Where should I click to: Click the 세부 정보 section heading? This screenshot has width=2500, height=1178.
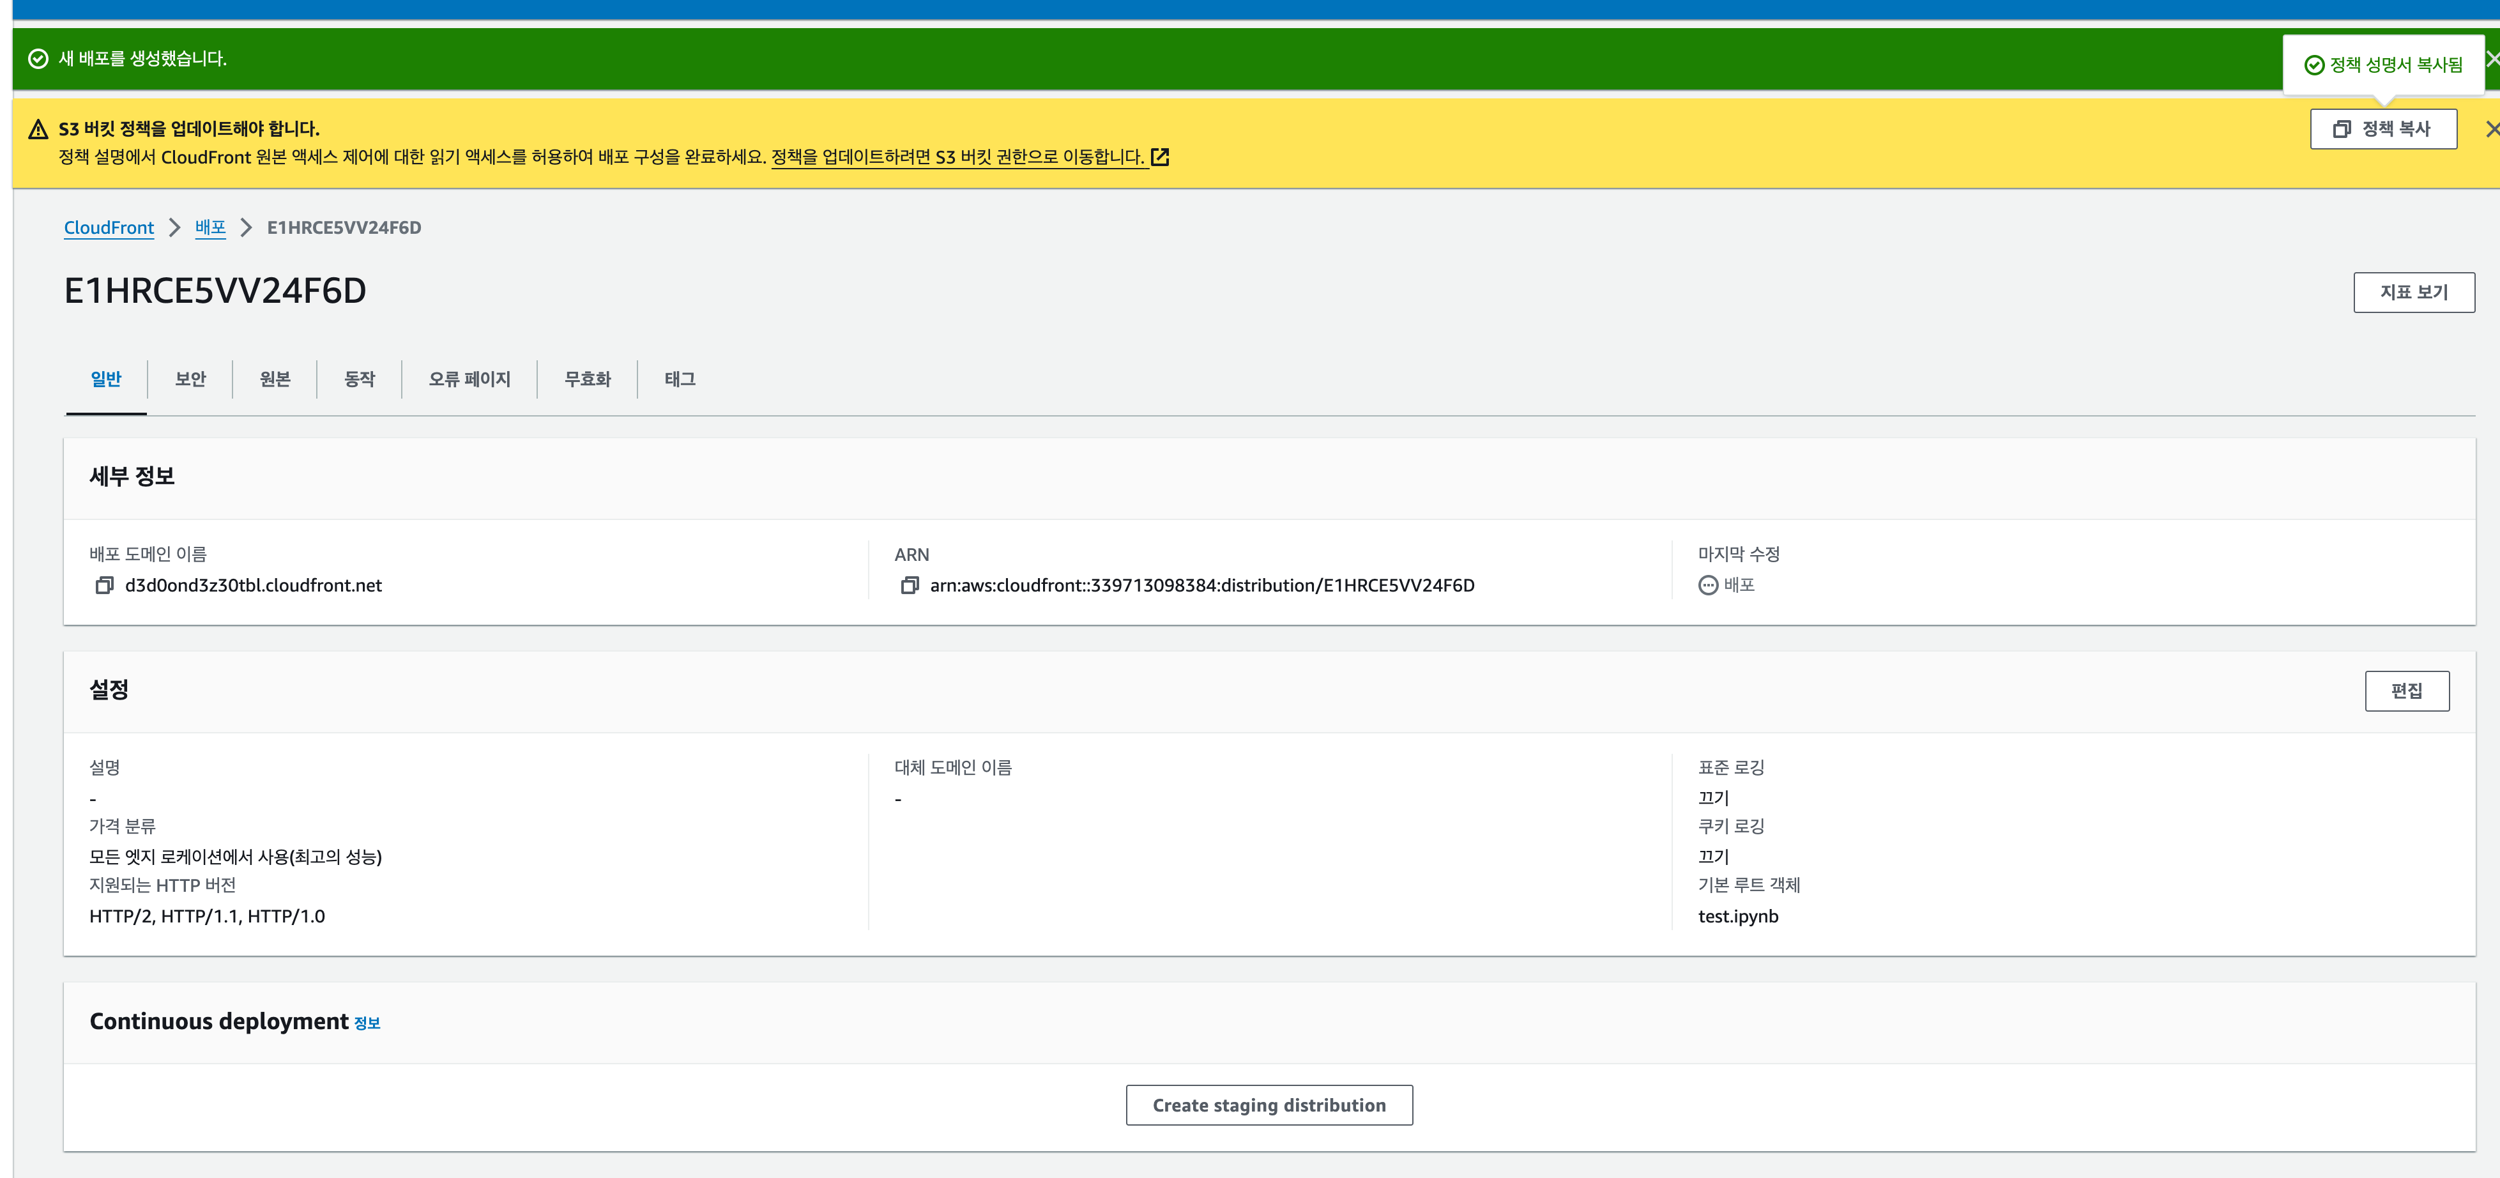pyautogui.click(x=132, y=477)
